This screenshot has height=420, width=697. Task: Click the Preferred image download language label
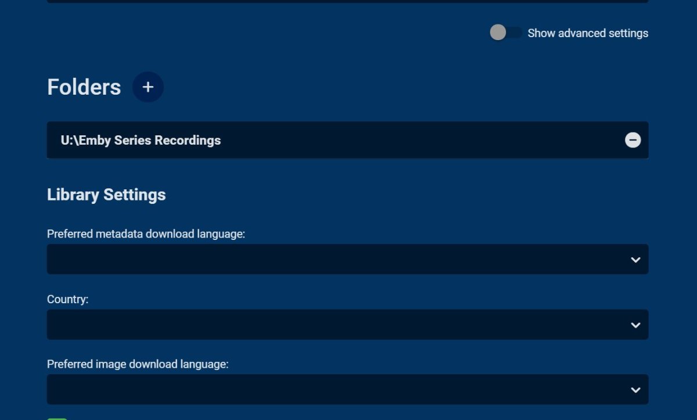pyautogui.click(x=138, y=364)
